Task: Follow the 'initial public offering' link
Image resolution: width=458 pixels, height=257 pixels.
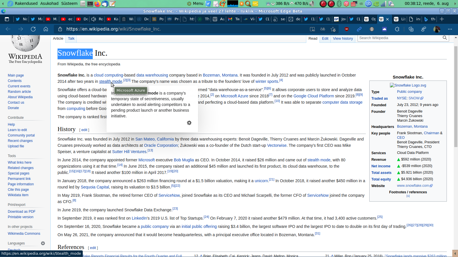Action: coord(199,226)
